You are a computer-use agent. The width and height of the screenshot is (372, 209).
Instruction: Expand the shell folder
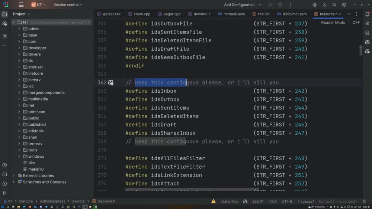pos(19,137)
